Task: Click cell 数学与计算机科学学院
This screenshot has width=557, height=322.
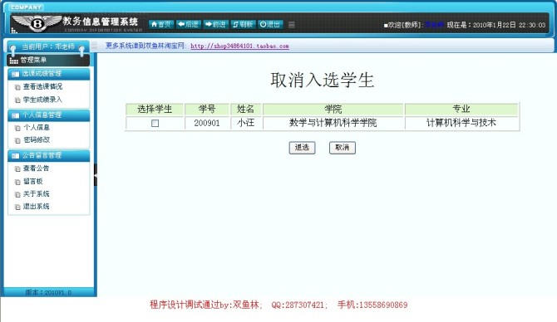Action: point(333,123)
